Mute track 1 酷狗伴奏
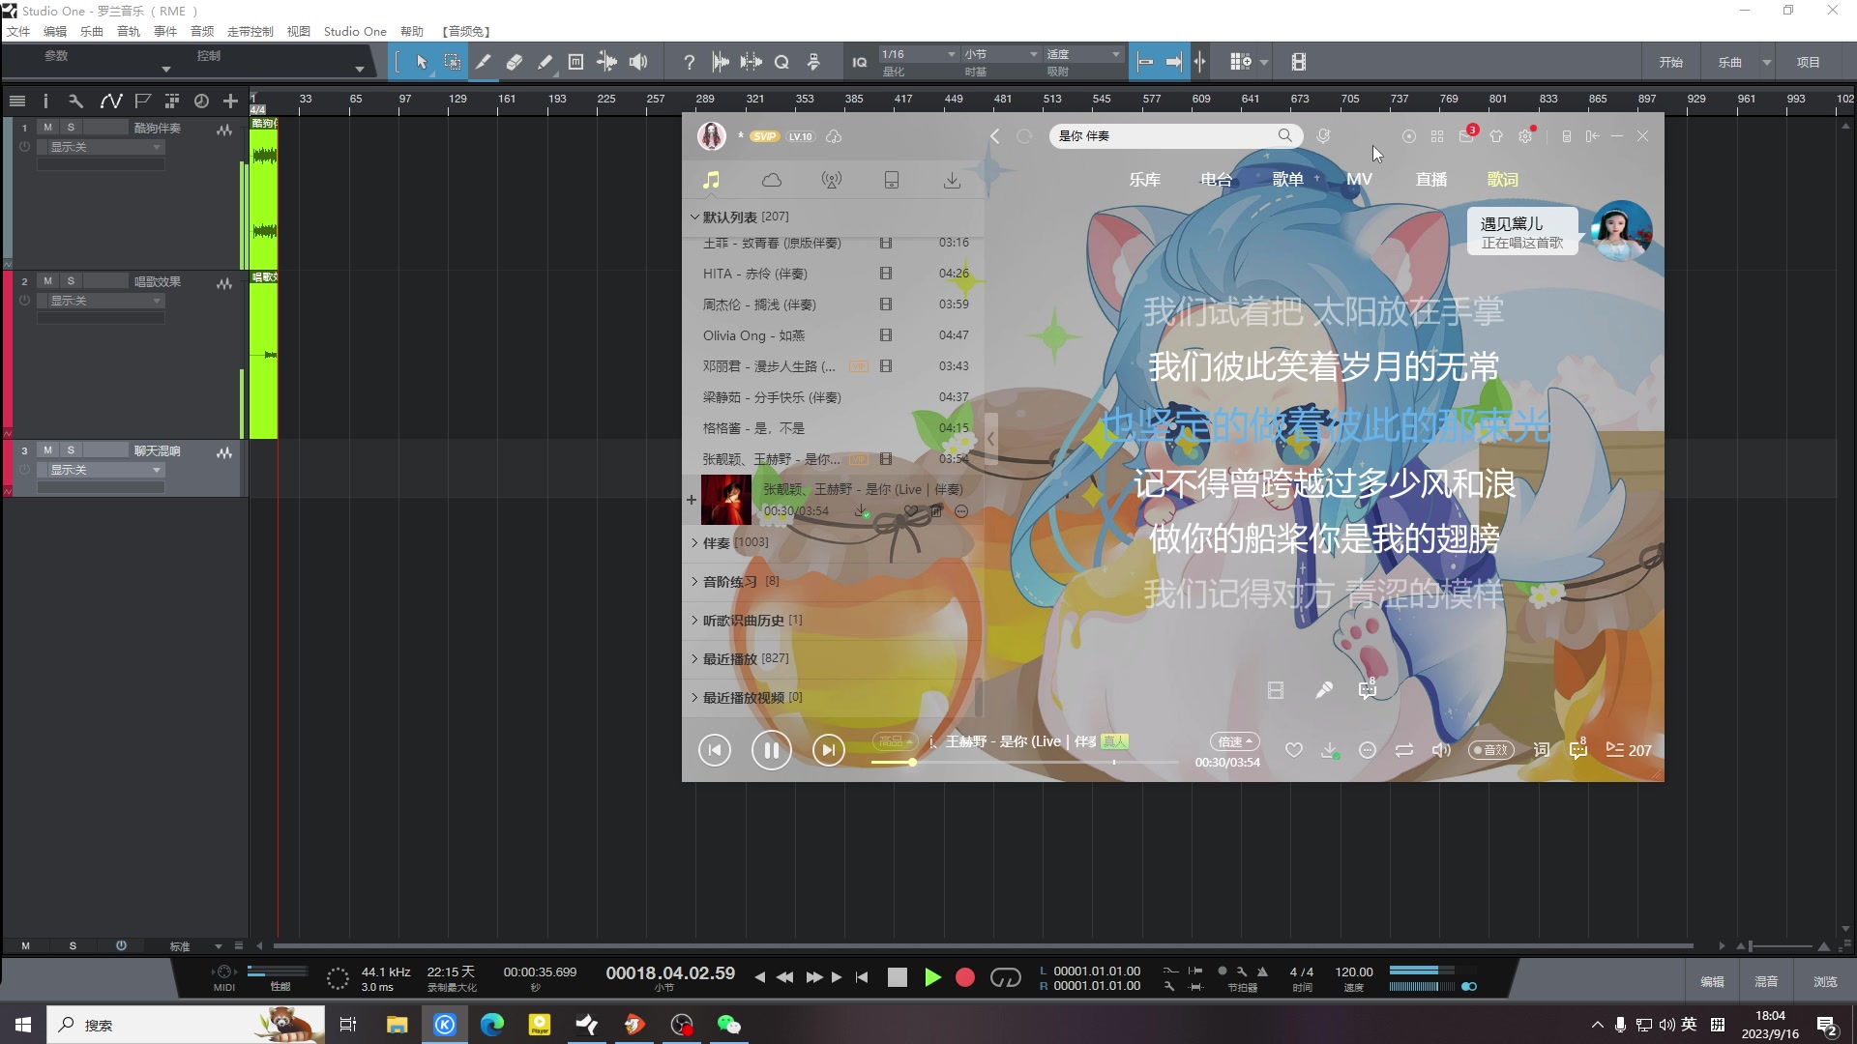Screen dimensions: 1857x1044 47,128
